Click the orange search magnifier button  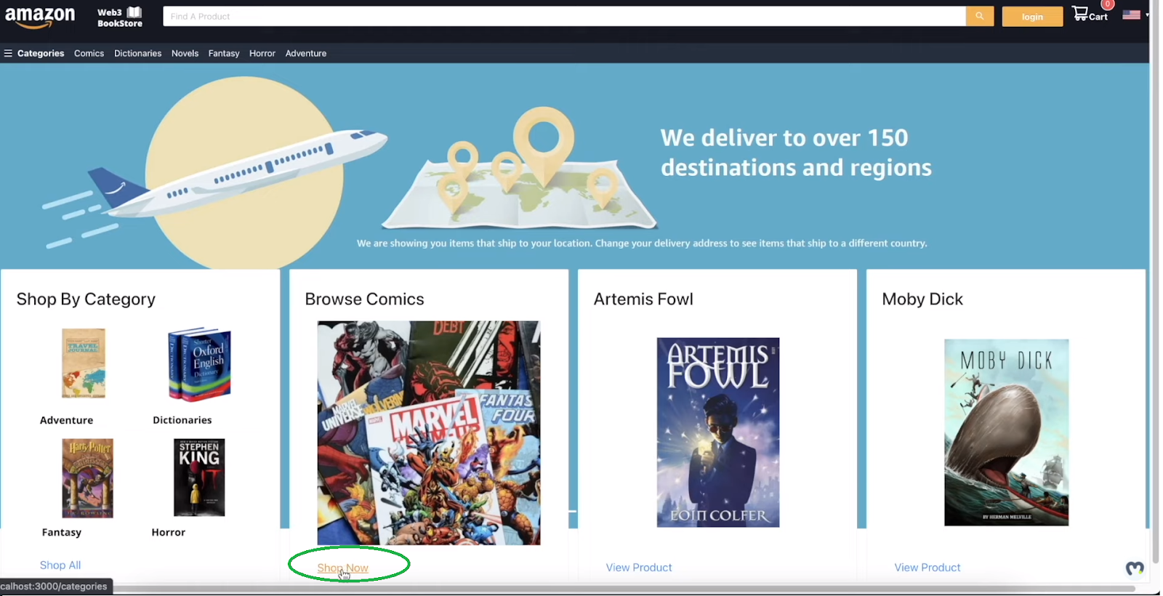pos(980,16)
